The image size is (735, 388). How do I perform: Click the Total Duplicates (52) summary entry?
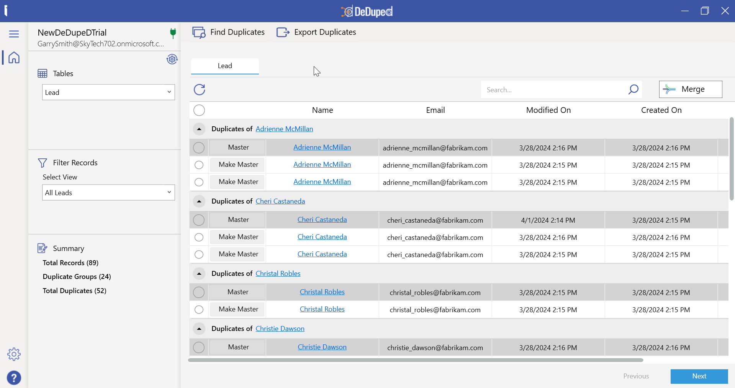click(74, 291)
